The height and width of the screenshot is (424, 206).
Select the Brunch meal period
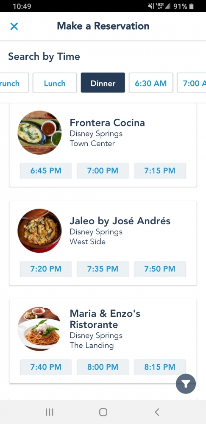(14, 83)
